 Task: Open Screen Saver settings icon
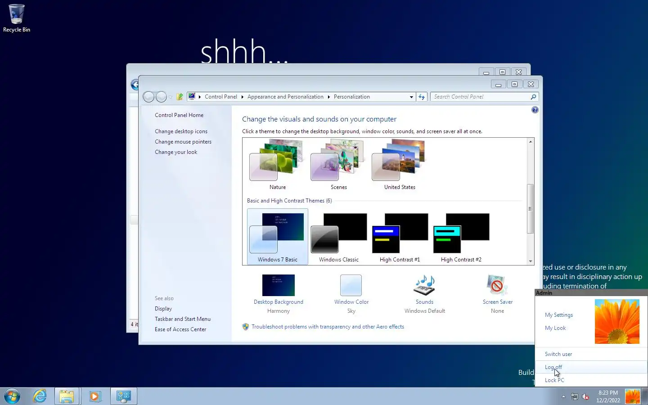(x=497, y=285)
